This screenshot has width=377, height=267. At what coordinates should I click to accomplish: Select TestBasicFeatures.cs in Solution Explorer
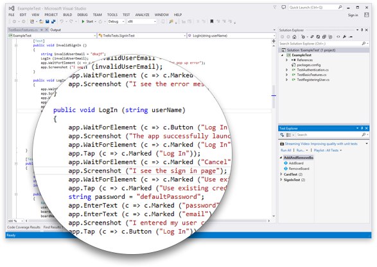(x=311, y=75)
